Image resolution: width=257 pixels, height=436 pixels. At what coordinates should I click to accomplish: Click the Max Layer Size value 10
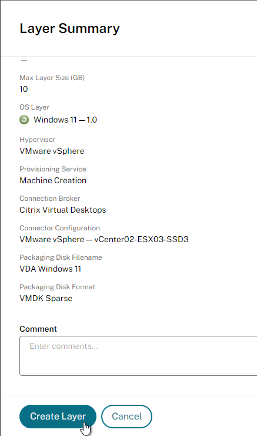24,89
